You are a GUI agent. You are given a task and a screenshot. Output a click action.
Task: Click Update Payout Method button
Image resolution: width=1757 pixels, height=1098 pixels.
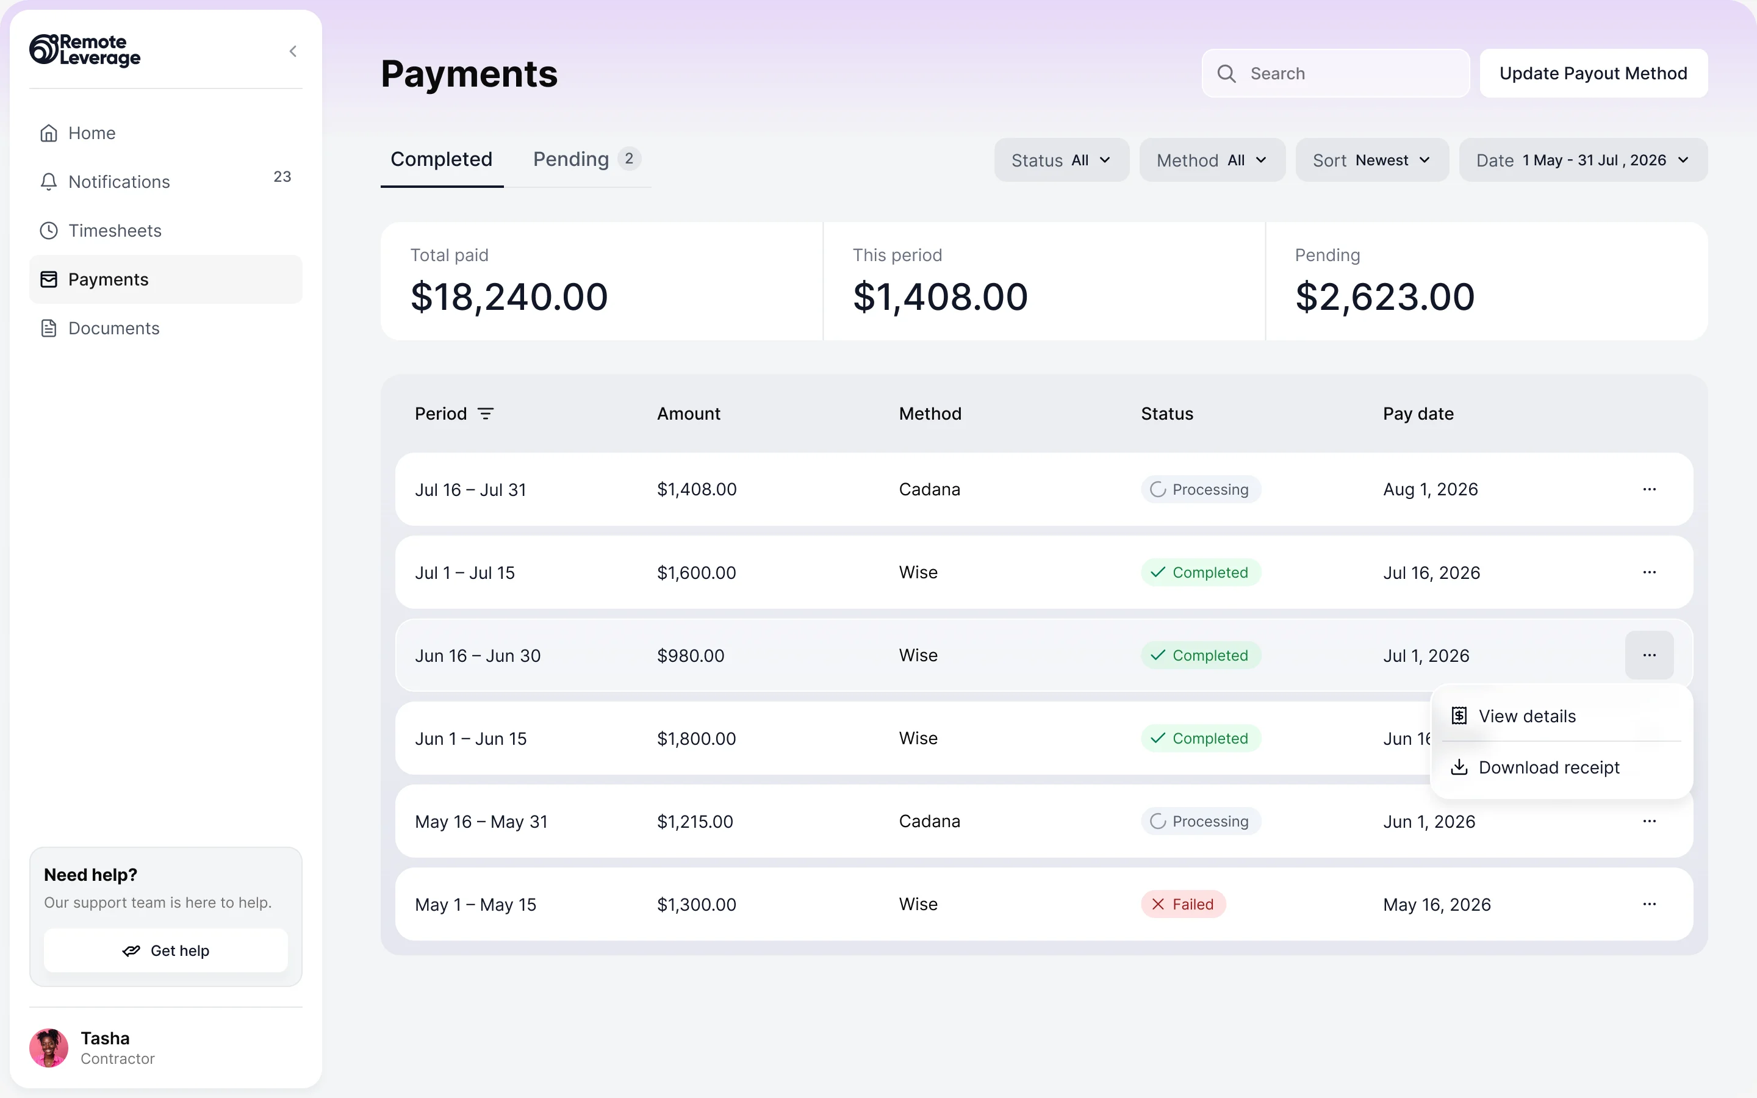pyautogui.click(x=1593, y=73)
